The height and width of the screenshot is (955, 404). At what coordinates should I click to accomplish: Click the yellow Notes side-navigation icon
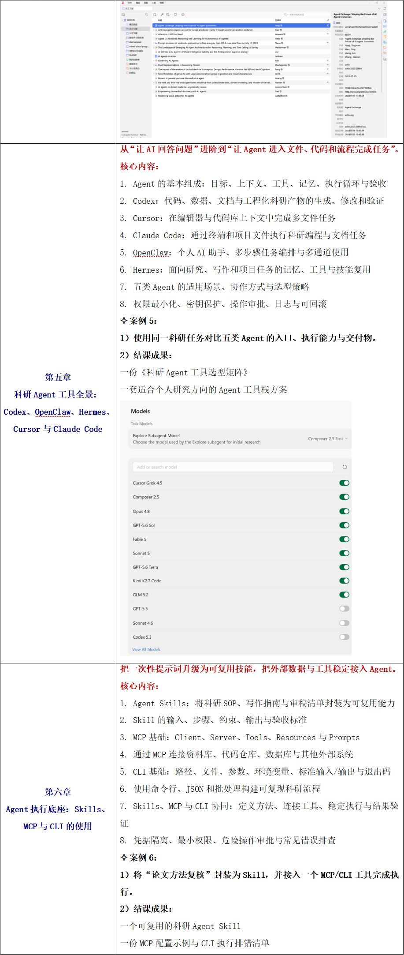tap(385, 37)
